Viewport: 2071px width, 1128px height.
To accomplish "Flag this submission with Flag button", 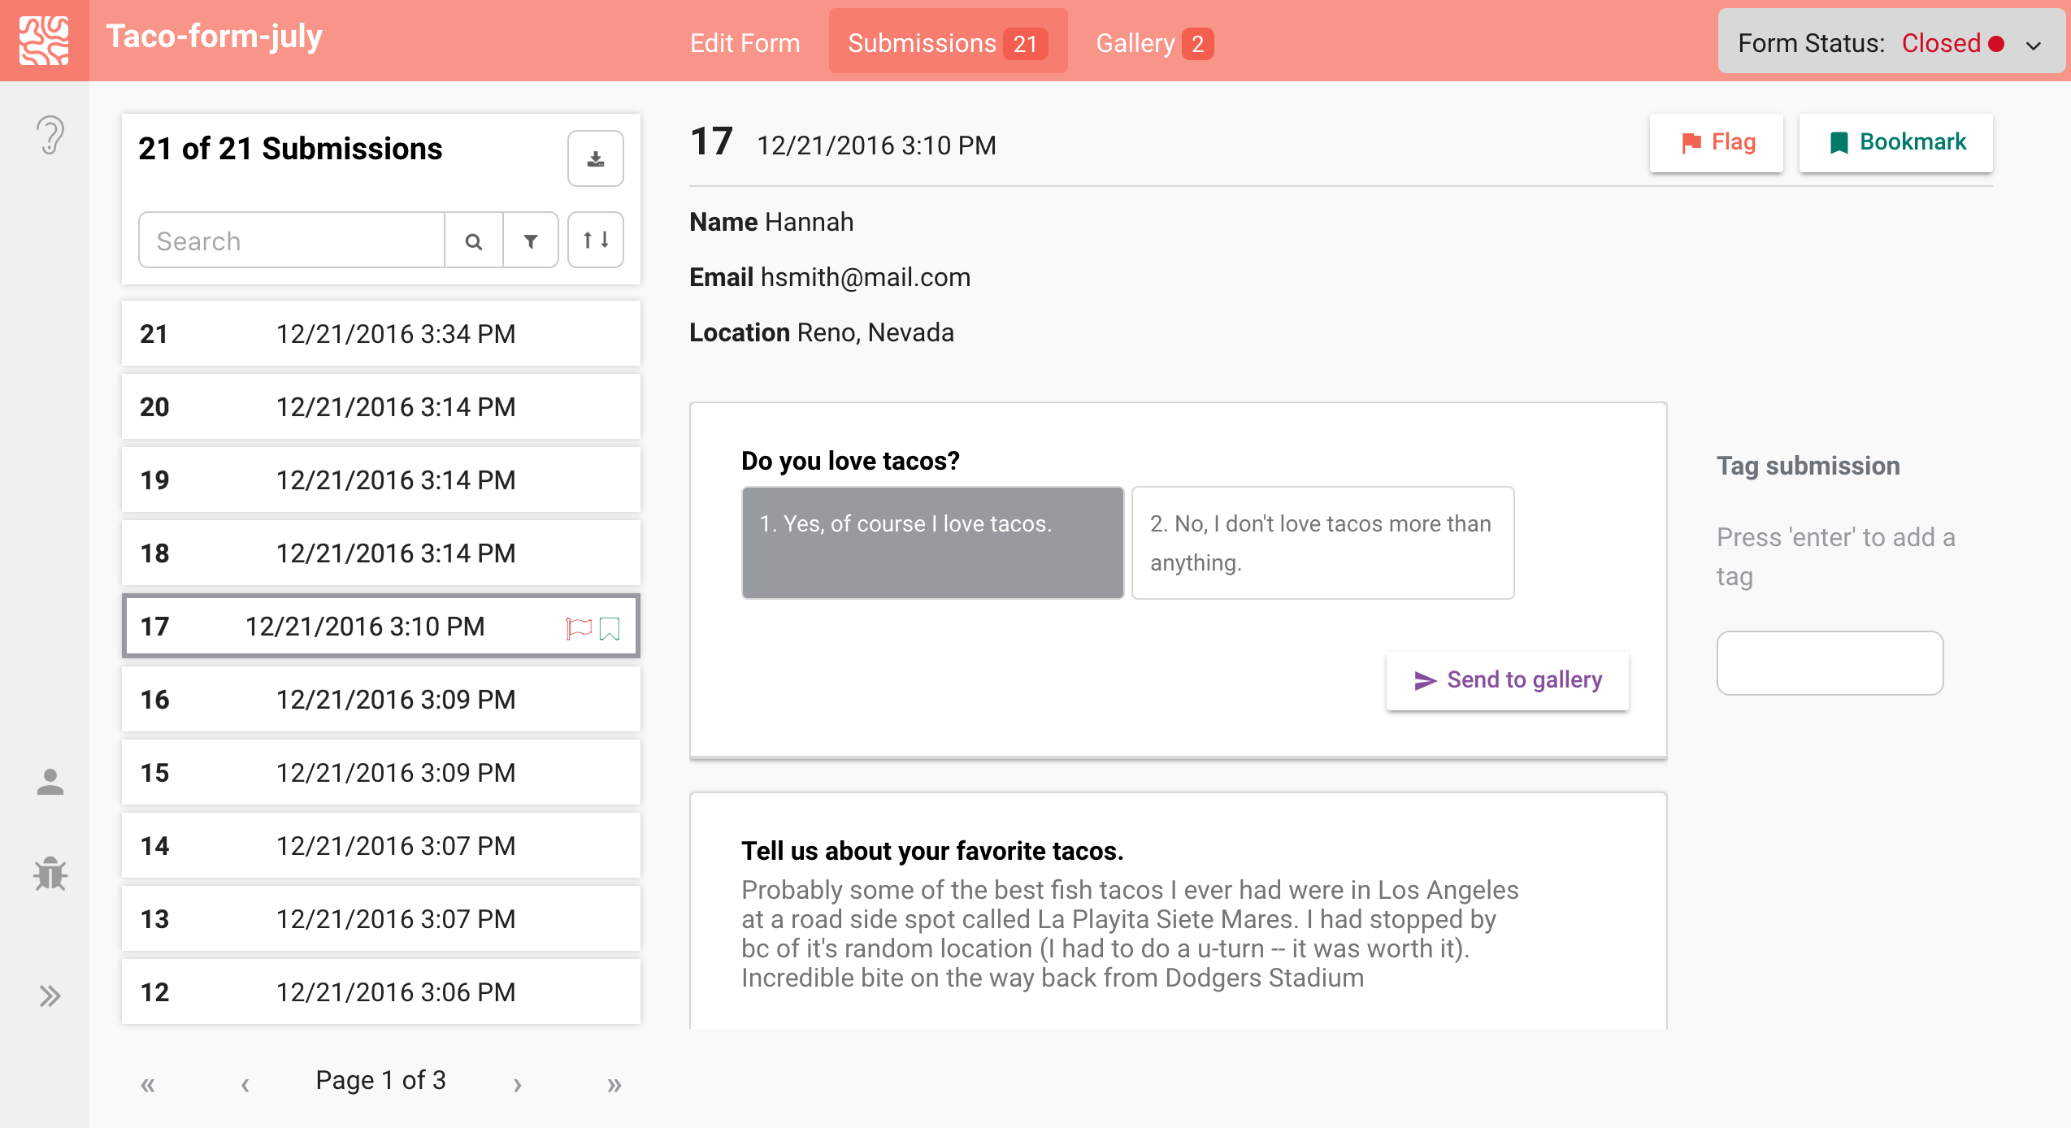I will (1716, 142).
